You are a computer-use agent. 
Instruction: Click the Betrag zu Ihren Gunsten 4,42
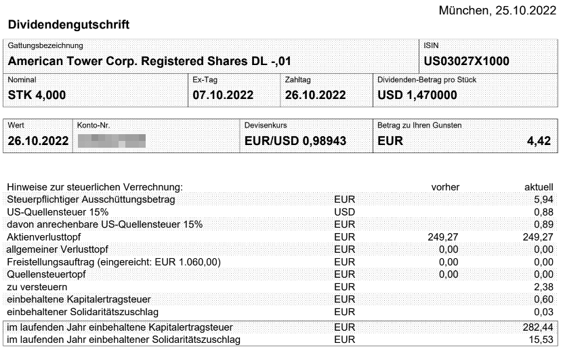[539, 141]
